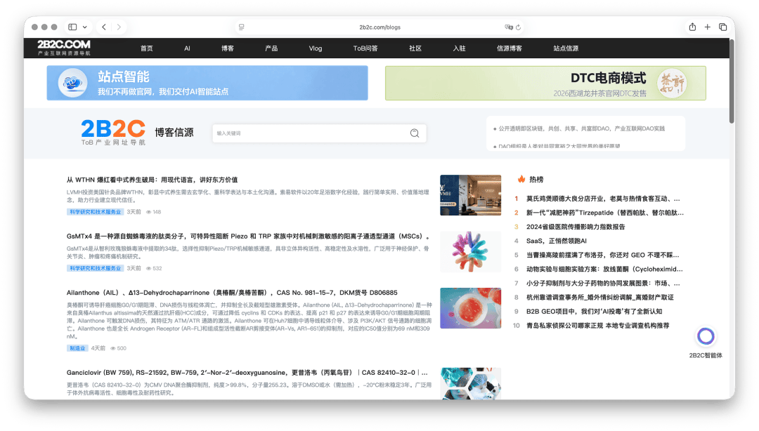
Task: Open the Ailanthone (AIL) article title
Action: click(232, 293)
